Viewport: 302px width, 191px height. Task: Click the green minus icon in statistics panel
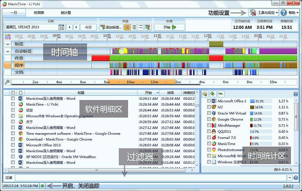pos(221,94)
